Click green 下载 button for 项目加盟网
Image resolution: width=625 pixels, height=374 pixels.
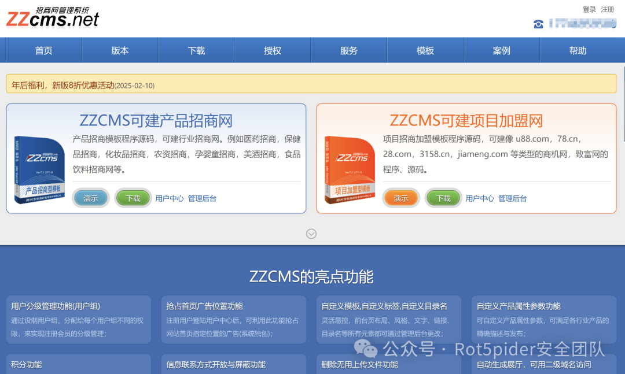[x=443, y=198]
